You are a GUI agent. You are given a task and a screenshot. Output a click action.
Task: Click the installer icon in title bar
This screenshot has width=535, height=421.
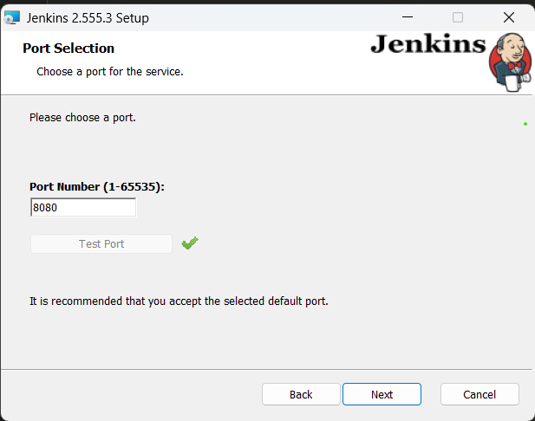point(12,17)
